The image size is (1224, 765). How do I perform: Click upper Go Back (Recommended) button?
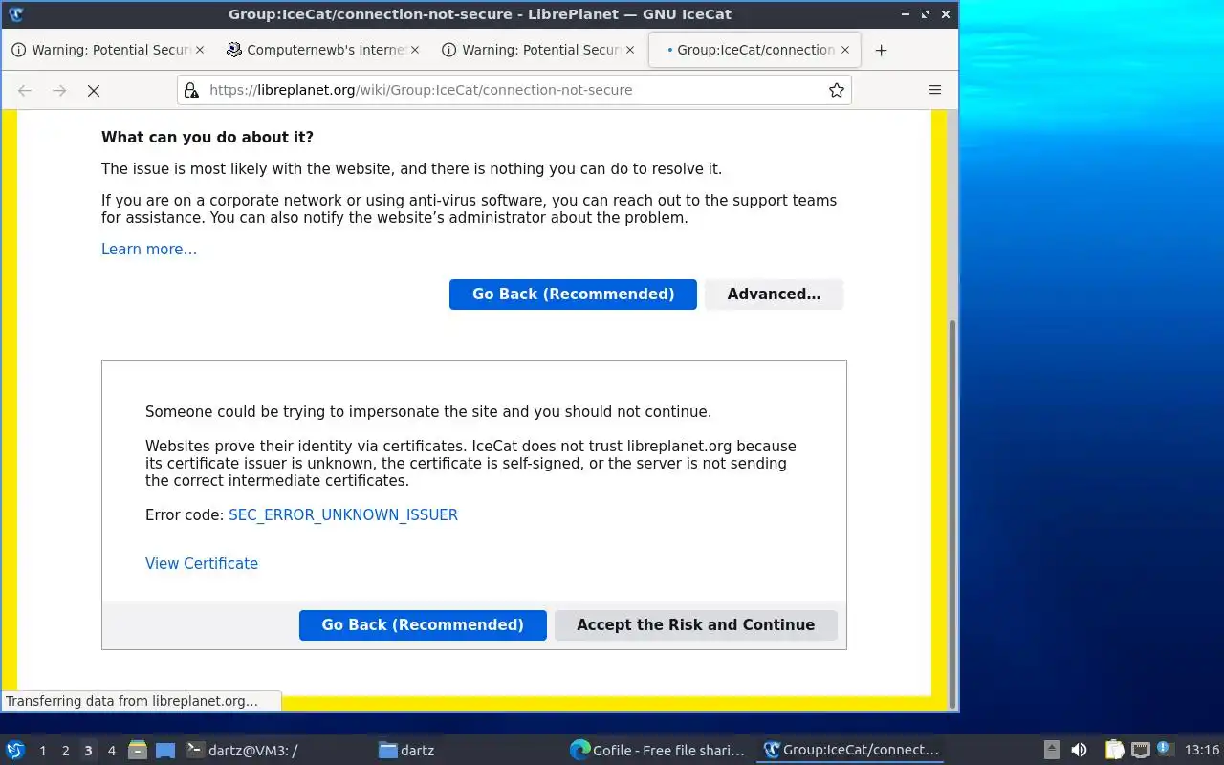click(574, 295)
